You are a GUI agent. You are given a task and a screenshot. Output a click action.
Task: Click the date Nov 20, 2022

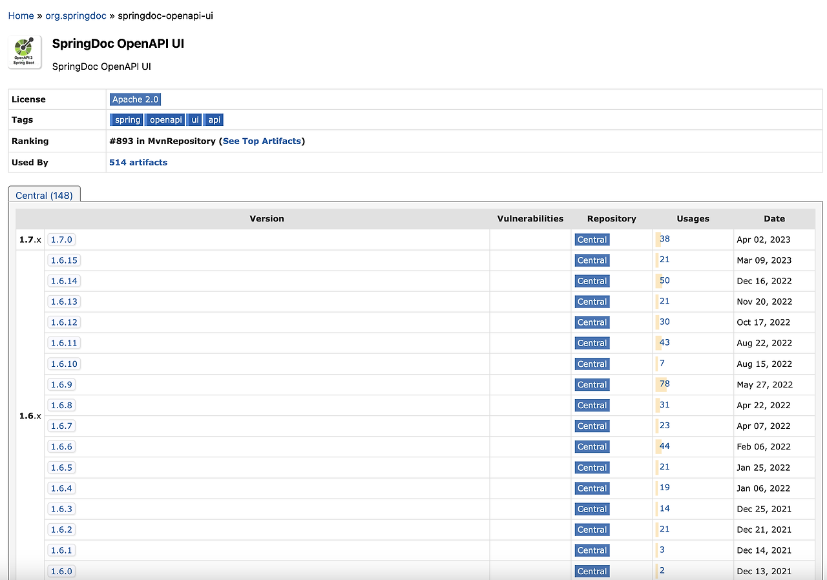coord(764,302)
